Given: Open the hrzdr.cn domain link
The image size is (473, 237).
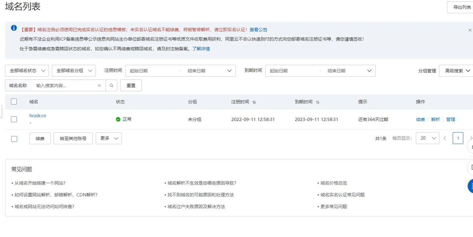Looking at the screenshot, I should tap(38, 115).
